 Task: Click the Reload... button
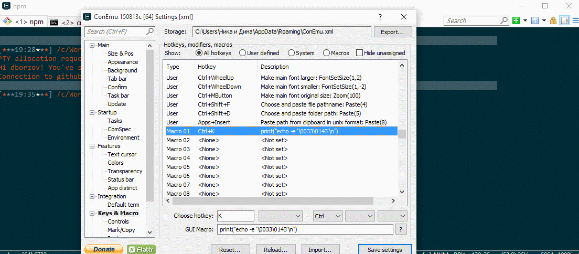click(x=275, y=250)
